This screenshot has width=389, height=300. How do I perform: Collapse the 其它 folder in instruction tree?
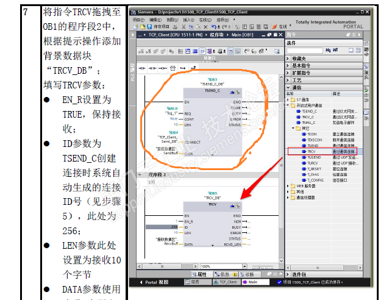point(293,128)
